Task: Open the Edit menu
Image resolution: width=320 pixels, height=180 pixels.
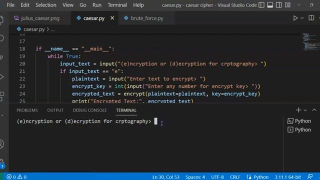Action: [x=25, y=5]
